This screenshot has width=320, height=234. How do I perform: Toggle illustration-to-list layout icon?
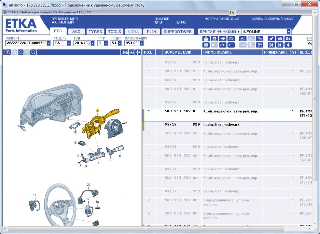click(x=124, y=52)
